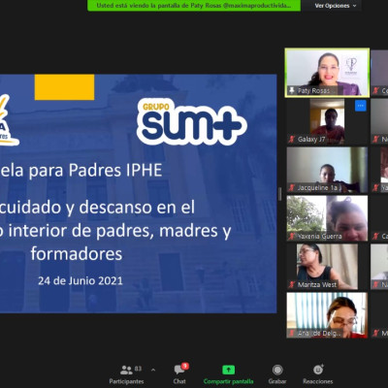Viewport: 388px width, 388px height.
Task: Click the pin icon beside Paty Rosas
Action: (x=292, y=90)
